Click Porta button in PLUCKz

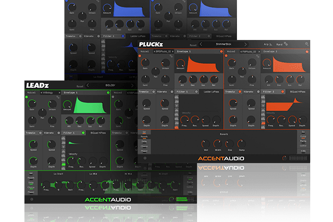(303, 142)
